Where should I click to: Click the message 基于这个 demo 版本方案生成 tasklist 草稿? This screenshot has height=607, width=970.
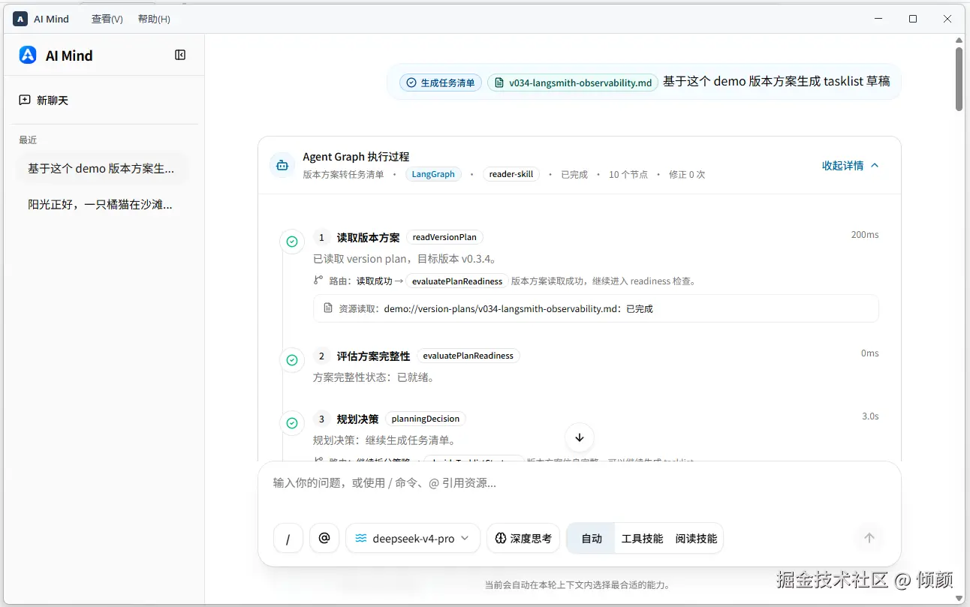pyautogui.click(x=776, y=82)
